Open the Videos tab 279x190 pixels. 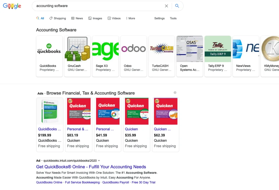(x=114, y=18)
